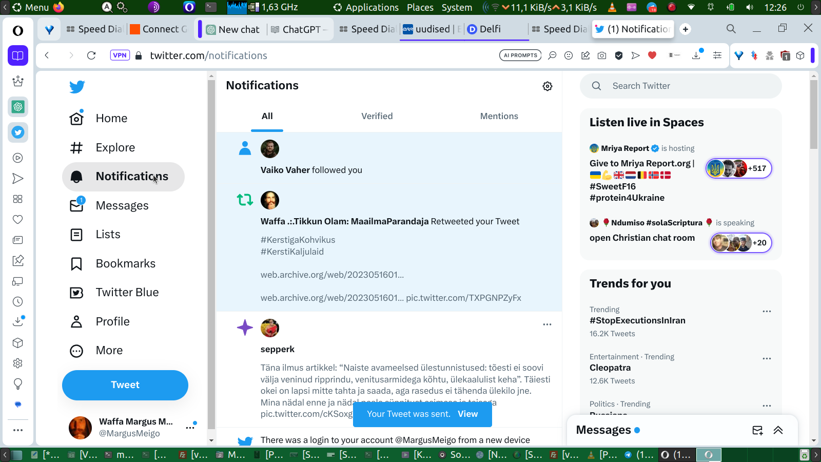Open Twitter panel in Opera sidebar

click(x=18, y=132)
